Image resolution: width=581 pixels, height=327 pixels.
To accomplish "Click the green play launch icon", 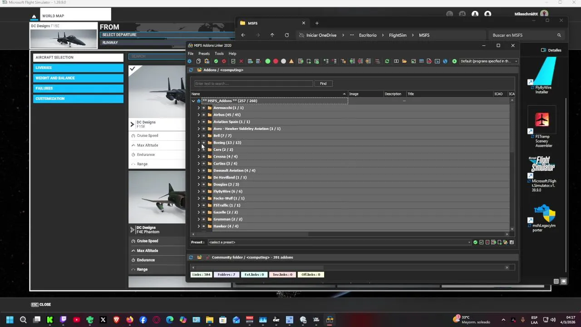I will coord(454,61).
